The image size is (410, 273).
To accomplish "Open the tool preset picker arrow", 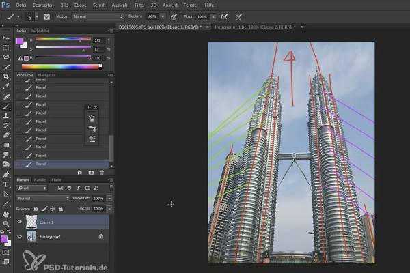I will 18,17.
